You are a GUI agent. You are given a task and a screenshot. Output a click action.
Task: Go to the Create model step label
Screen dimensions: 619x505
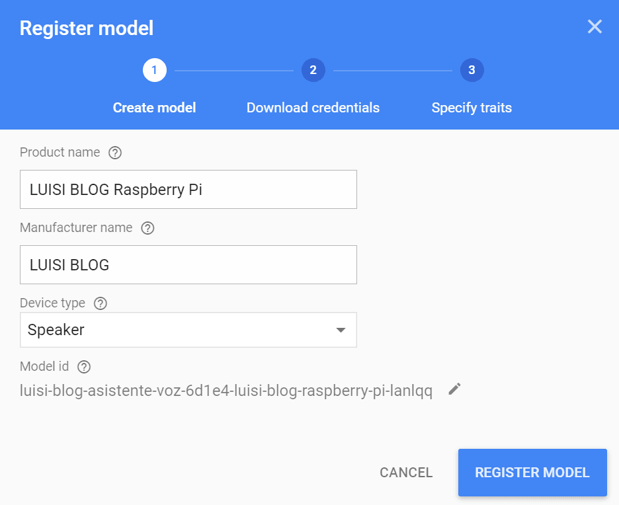tap(154, 108)
